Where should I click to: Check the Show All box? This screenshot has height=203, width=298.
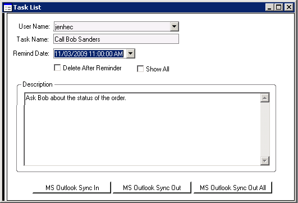click(140, 69)
